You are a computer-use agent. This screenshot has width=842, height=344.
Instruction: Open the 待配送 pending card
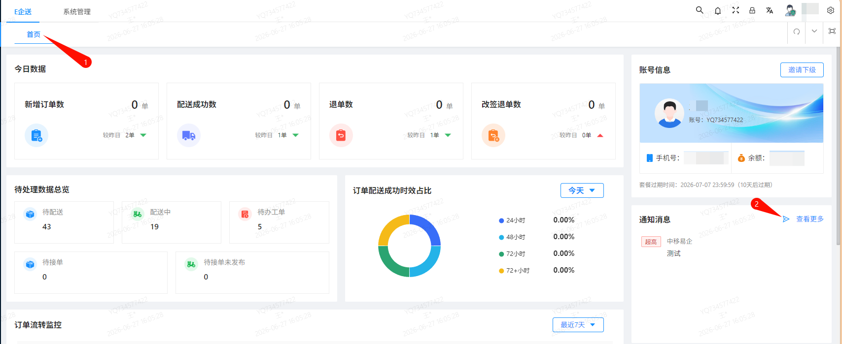tap(64, 222)
